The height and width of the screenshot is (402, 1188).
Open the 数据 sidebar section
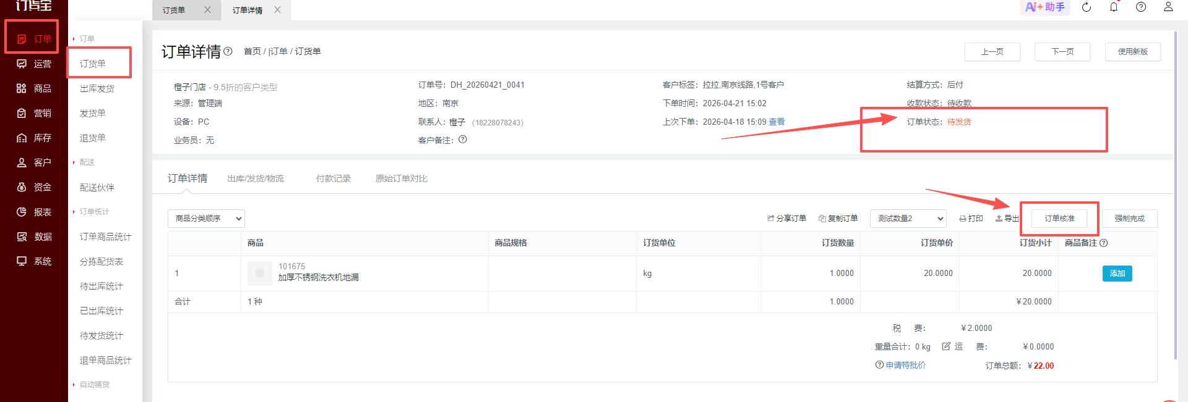pos(33,237)
